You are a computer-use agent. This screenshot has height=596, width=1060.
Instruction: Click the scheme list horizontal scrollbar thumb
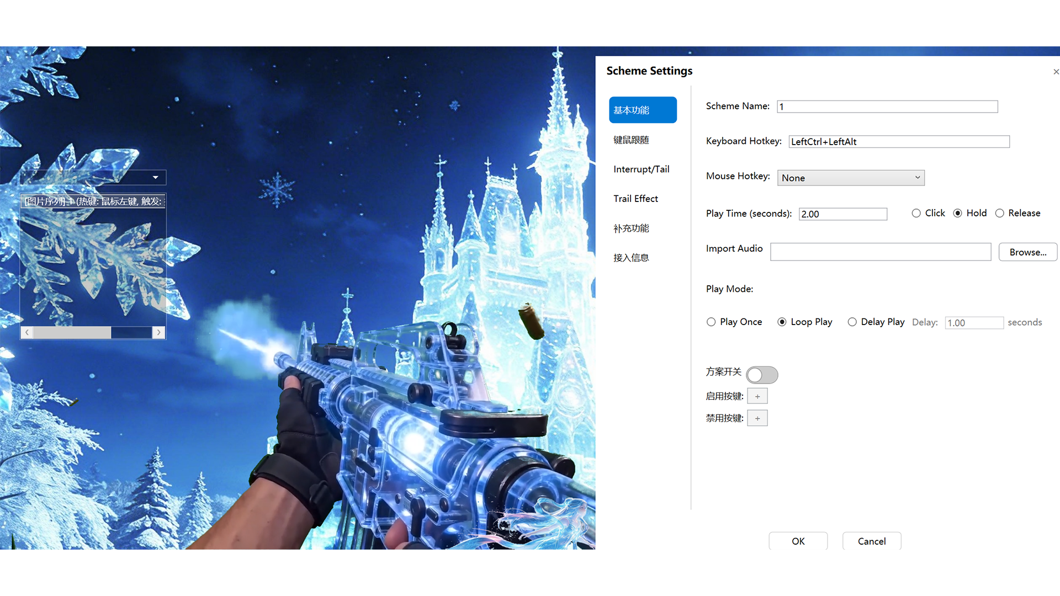72,332
